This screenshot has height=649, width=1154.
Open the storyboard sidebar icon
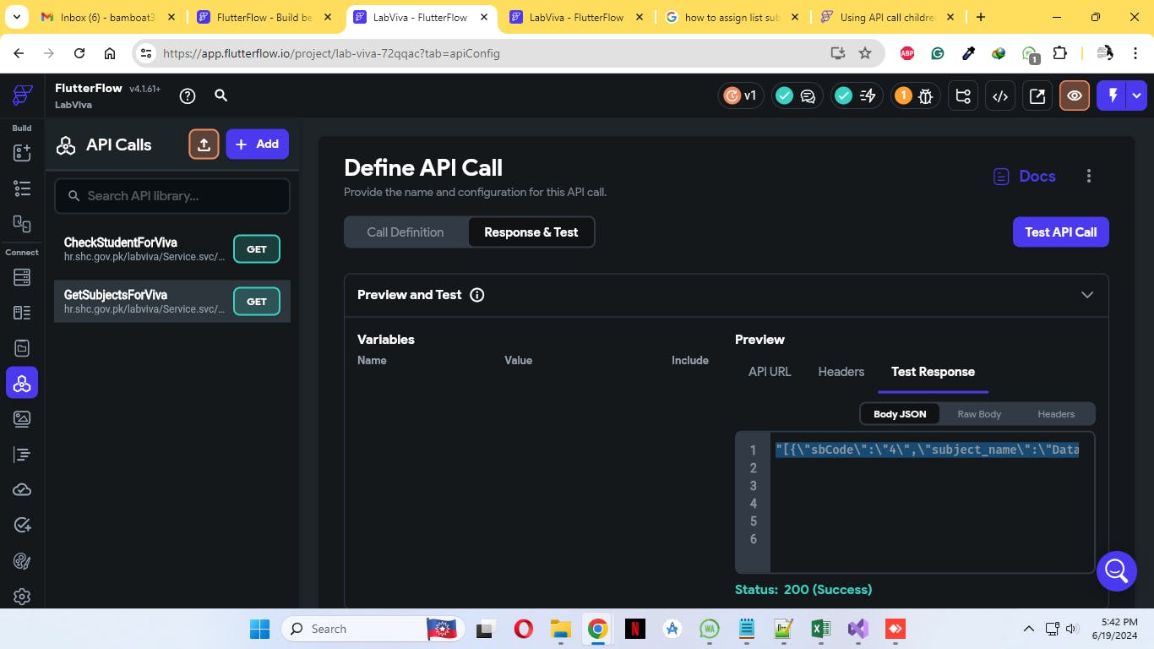tap(22, 224)
